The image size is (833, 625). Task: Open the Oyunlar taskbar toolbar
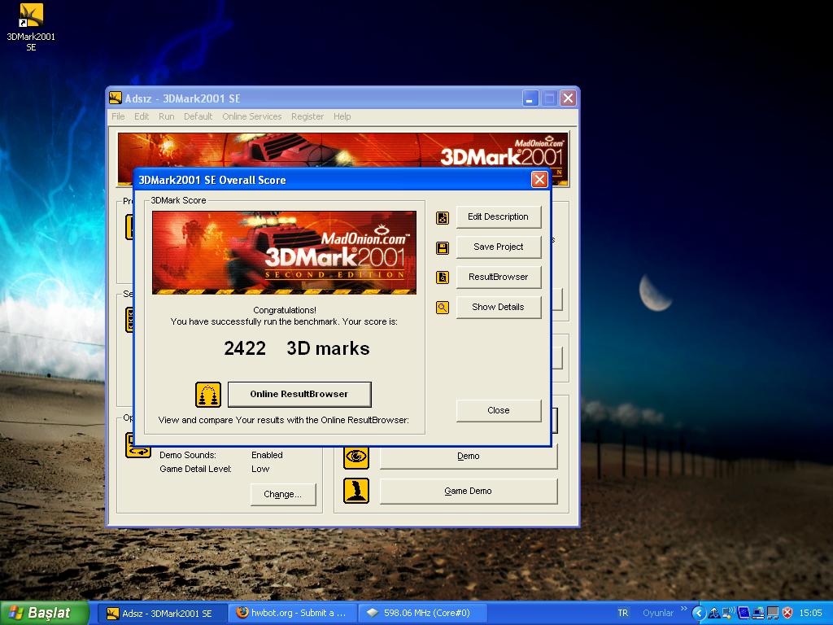point(657,614)
